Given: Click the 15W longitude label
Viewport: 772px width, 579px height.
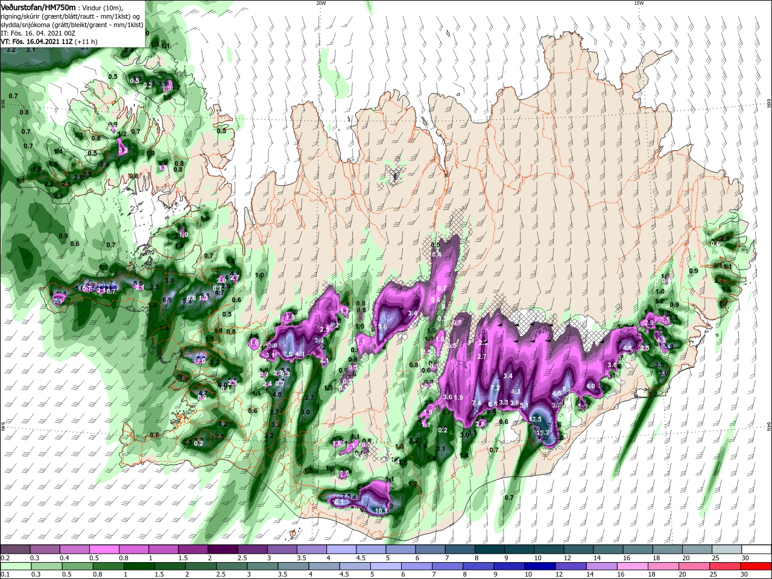Looking at the screenshot, I should pyautogui.click(x=639, y=3).
